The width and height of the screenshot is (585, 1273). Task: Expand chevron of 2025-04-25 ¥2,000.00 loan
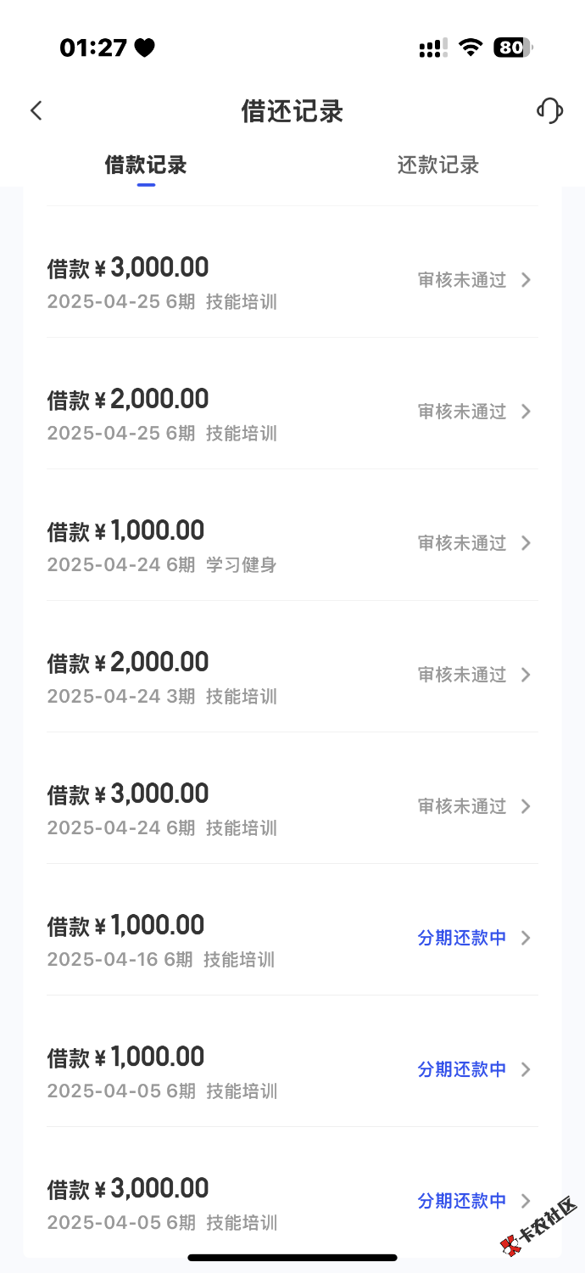526,412
